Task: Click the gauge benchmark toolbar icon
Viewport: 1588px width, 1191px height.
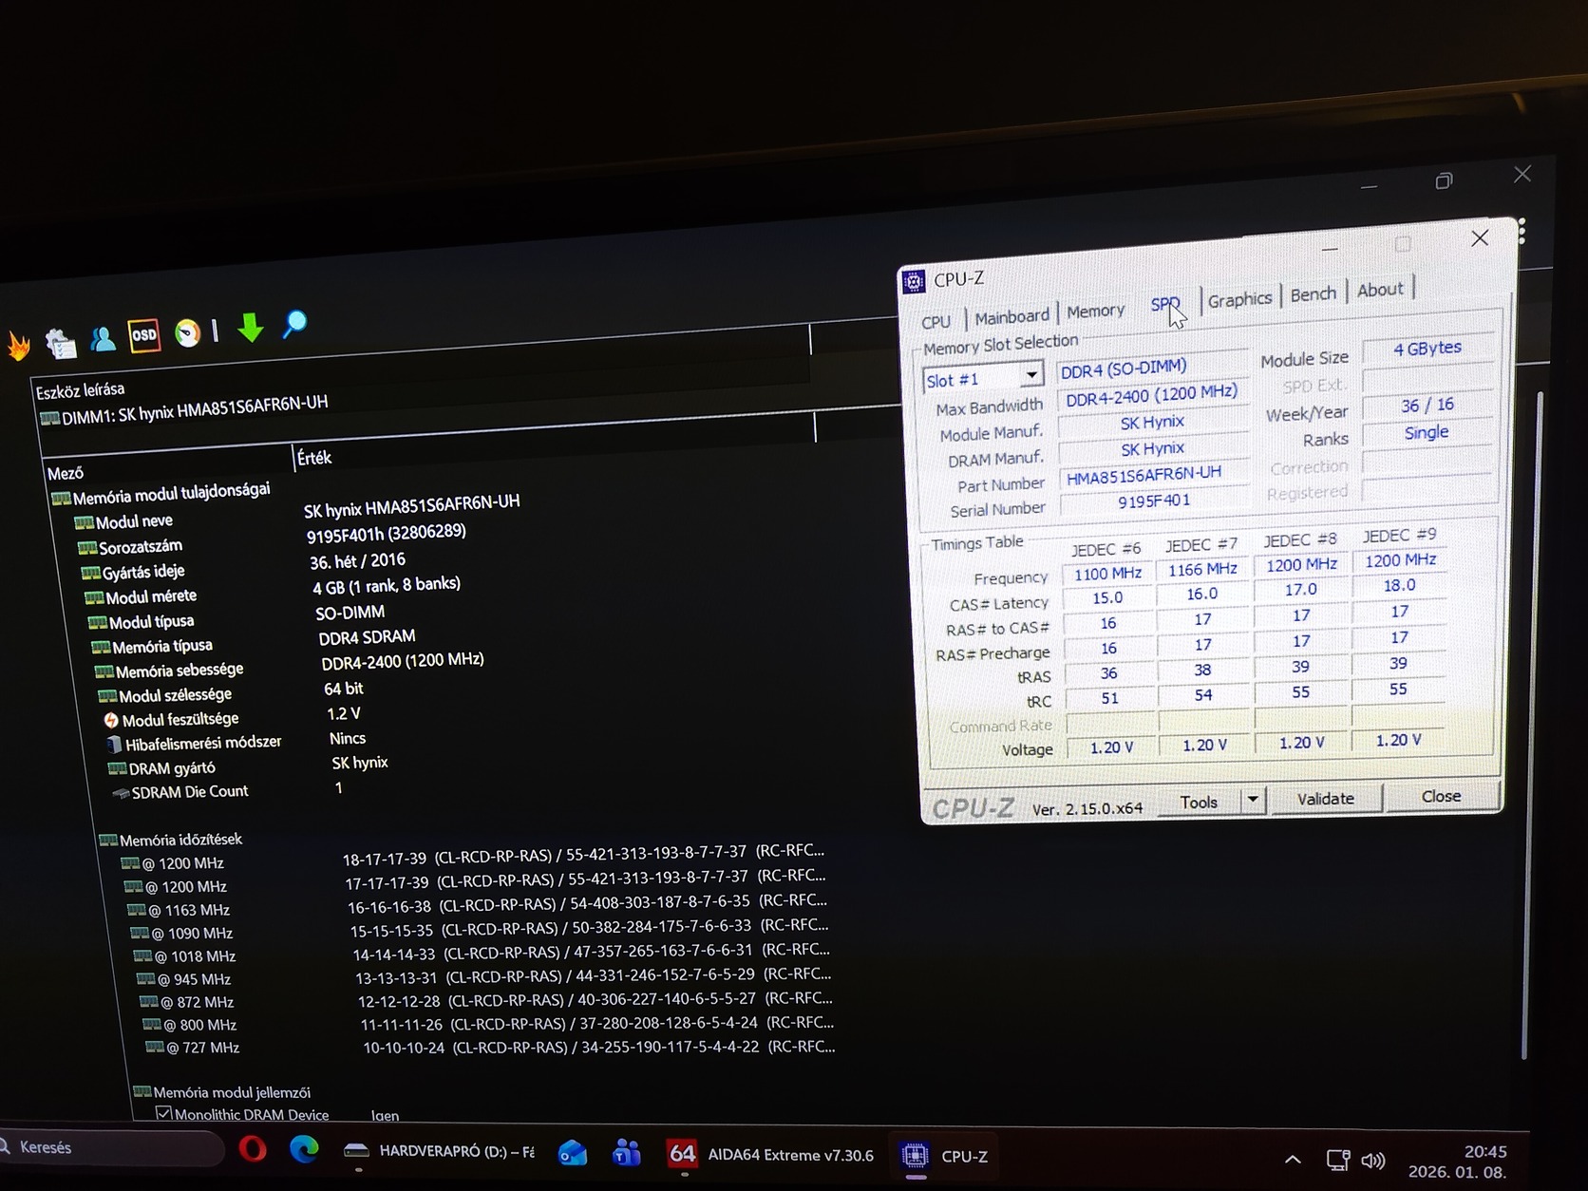Action: click(188, 332)
